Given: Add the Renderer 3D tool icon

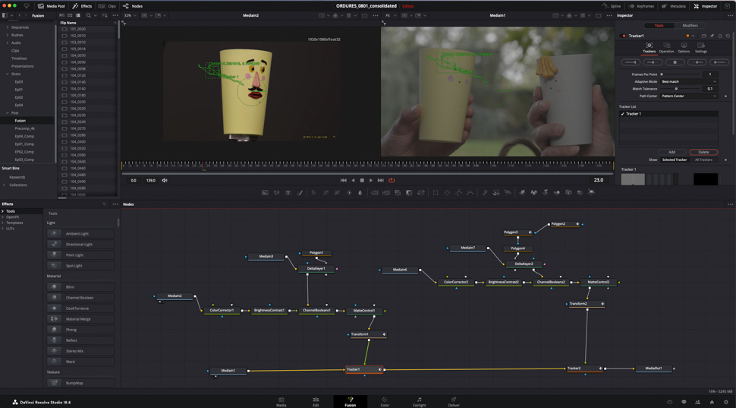Looking at the screenshot, I should point(591,193).
